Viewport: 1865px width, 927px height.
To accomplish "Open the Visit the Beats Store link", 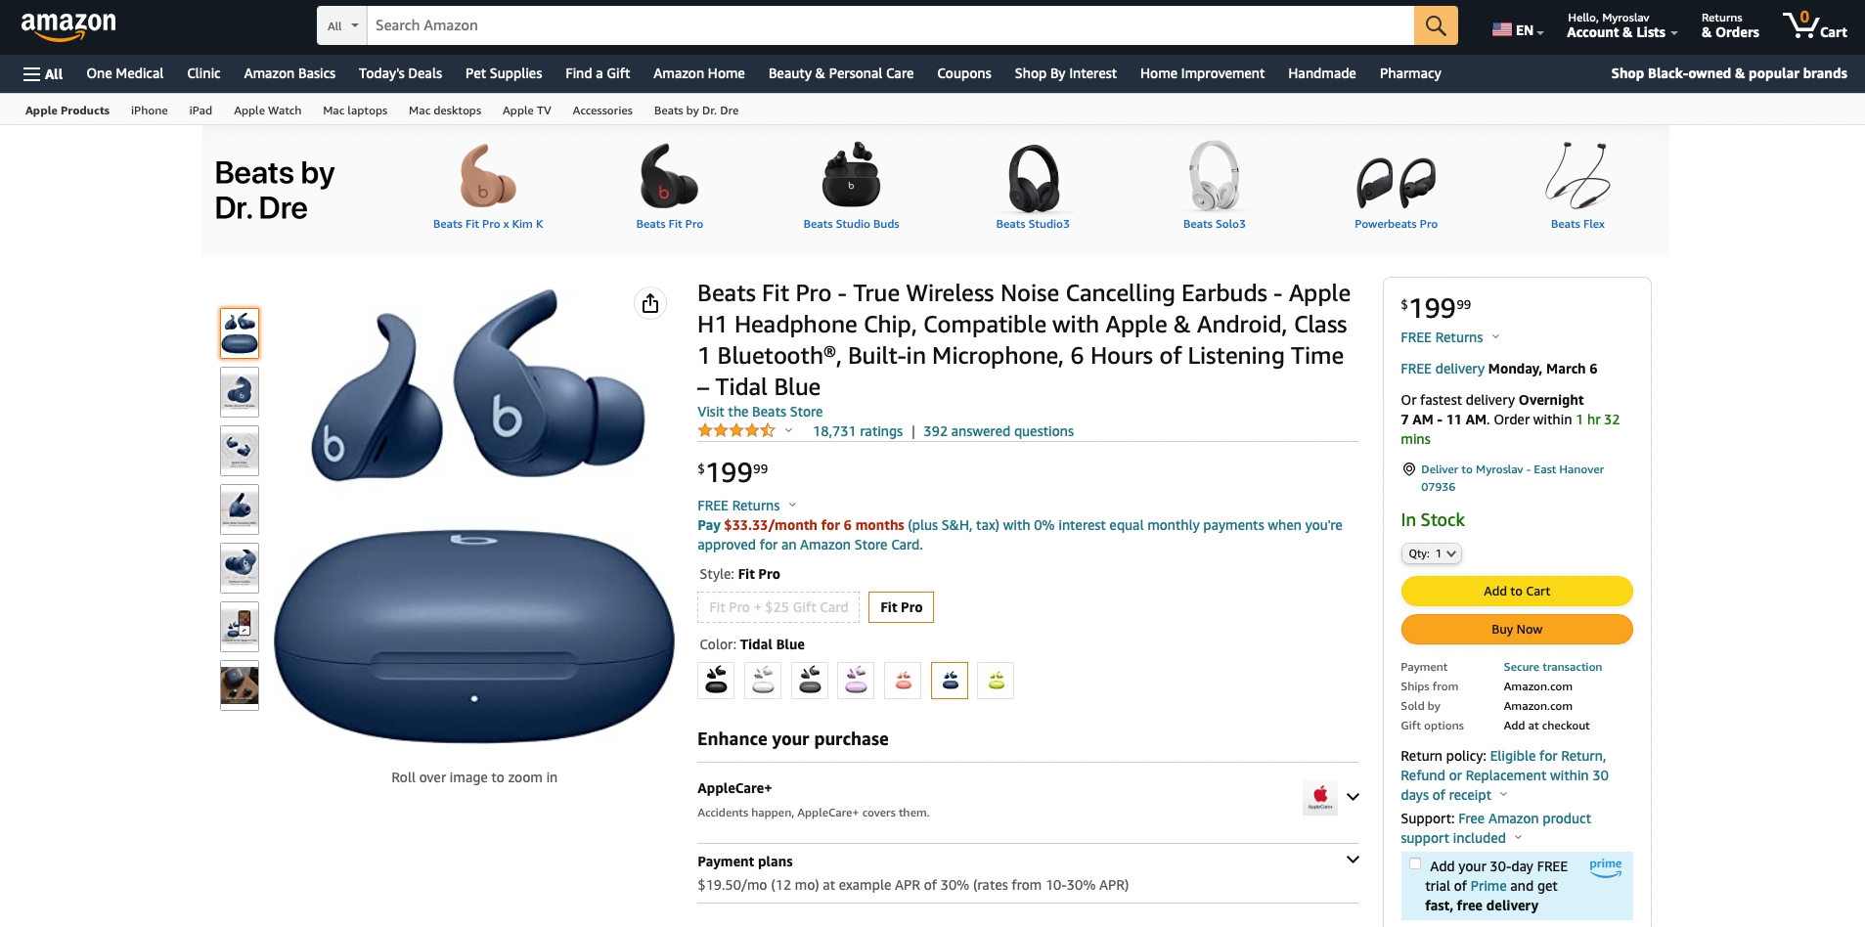I will click(x=760, y=412).
